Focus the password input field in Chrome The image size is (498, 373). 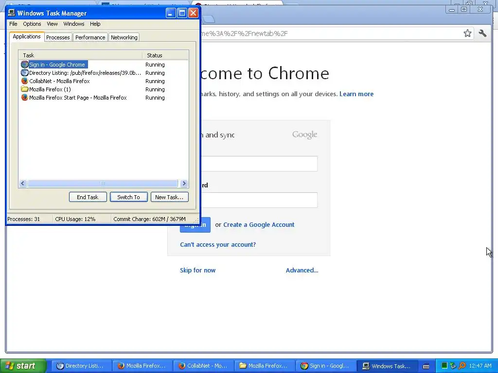259,200
